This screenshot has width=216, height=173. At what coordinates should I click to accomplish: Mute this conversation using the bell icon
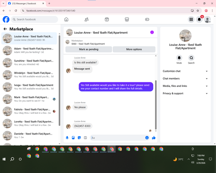click(x=179, y=58)
